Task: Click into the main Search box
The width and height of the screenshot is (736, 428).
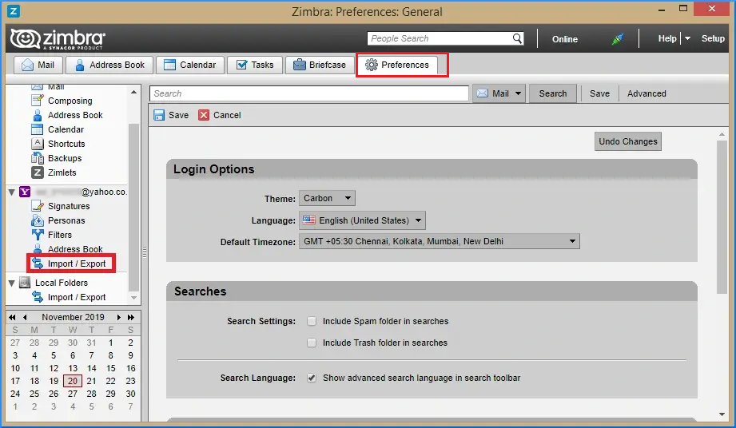Action: click(x=309, y=93)
